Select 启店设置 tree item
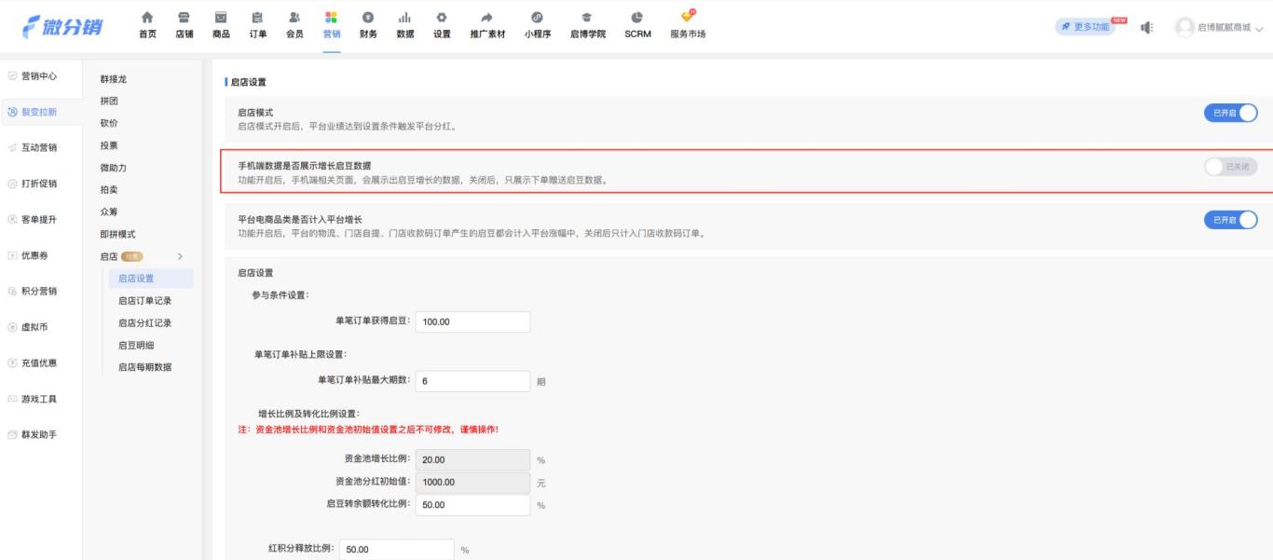The width and height of the screenshot is (1273, 560). coord(150,278)
